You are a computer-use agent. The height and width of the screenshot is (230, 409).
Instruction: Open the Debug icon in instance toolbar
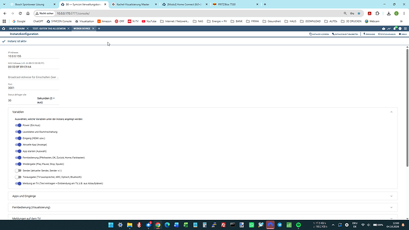(x=402, y=34)
